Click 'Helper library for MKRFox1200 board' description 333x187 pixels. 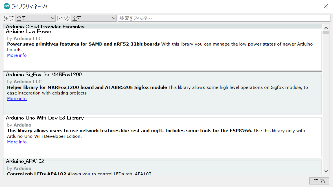[87, 87]
